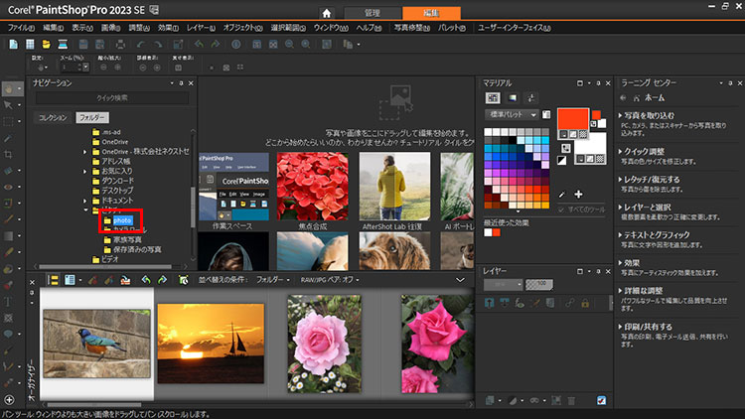Open the 効果 menu in the menu bar
Image resolution: width=745 pixels, height=419 pixels.
[166, 28]
